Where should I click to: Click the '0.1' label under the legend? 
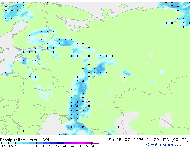pyautogui.click(x=3, y=146)
